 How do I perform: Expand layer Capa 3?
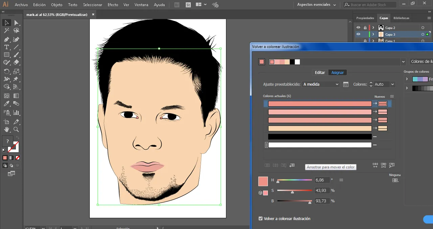(373, 35)
